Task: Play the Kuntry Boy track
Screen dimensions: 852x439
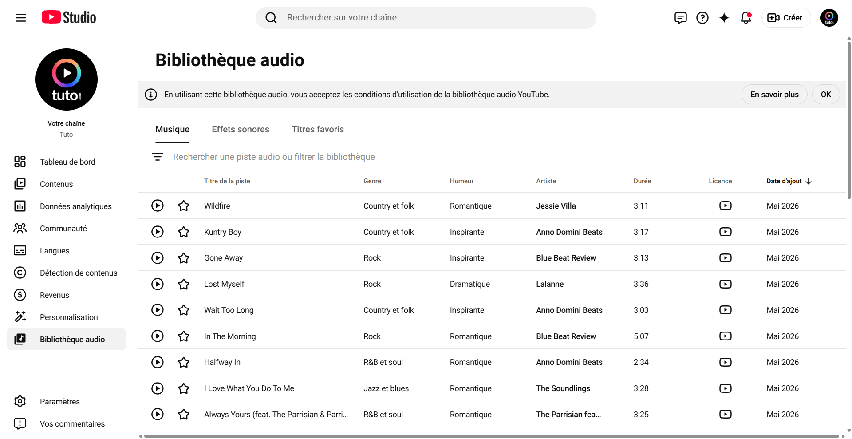Action: (x=158, y=232)
